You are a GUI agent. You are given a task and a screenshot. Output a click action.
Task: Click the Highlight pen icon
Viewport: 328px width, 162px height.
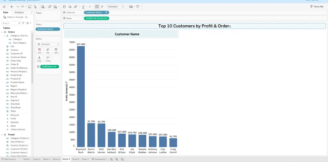coord(83,7)
